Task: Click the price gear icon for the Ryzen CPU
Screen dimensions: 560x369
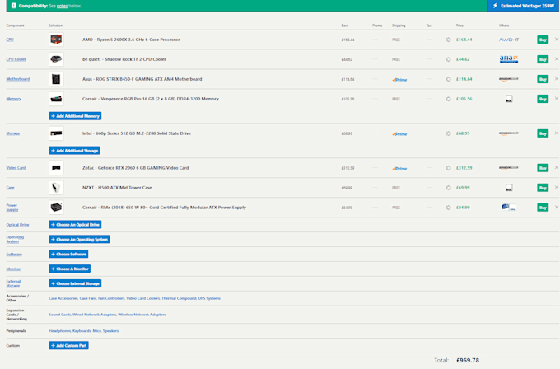Action: pyautogui.click(x=448, y=40)
